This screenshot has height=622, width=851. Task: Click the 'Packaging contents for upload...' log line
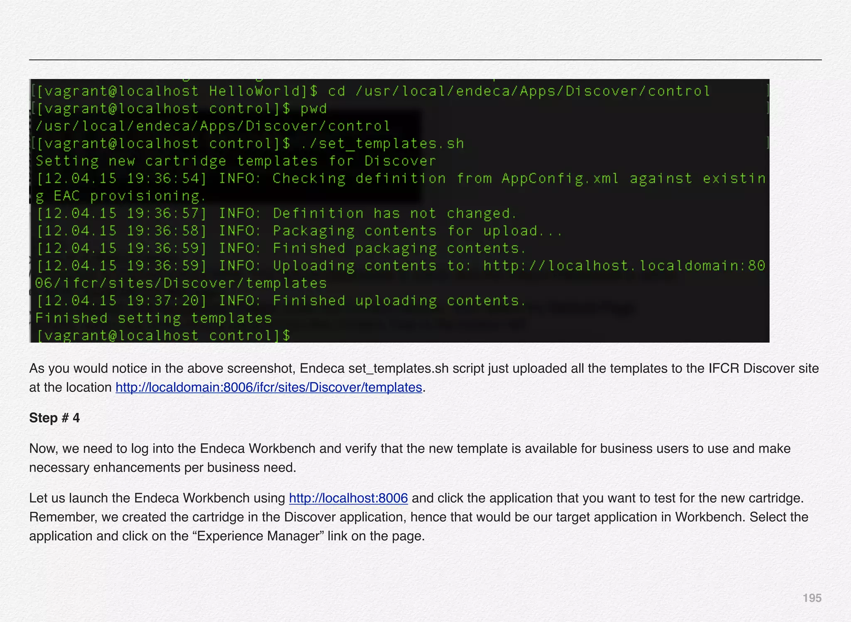299,231
